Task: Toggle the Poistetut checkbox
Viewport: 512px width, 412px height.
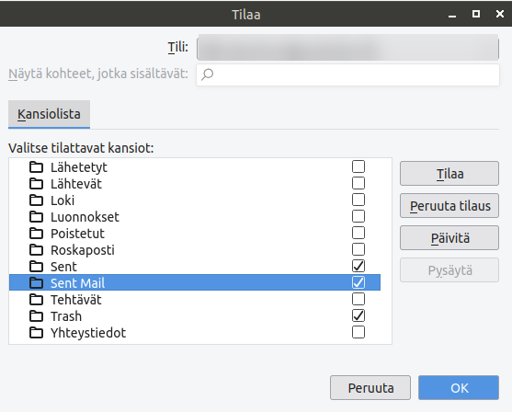Action: (358, 233)
